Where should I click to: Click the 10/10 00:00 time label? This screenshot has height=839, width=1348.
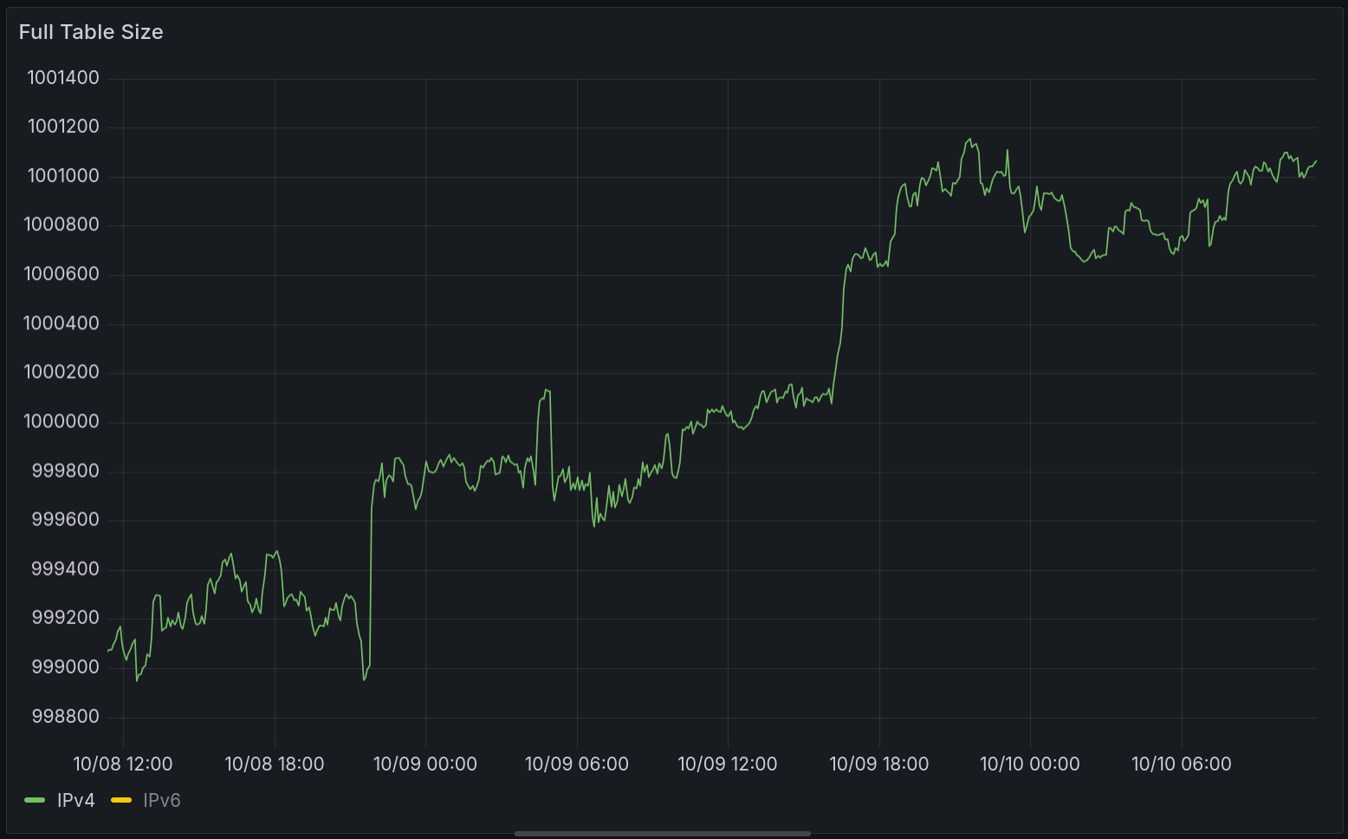tap(1029, 764)
